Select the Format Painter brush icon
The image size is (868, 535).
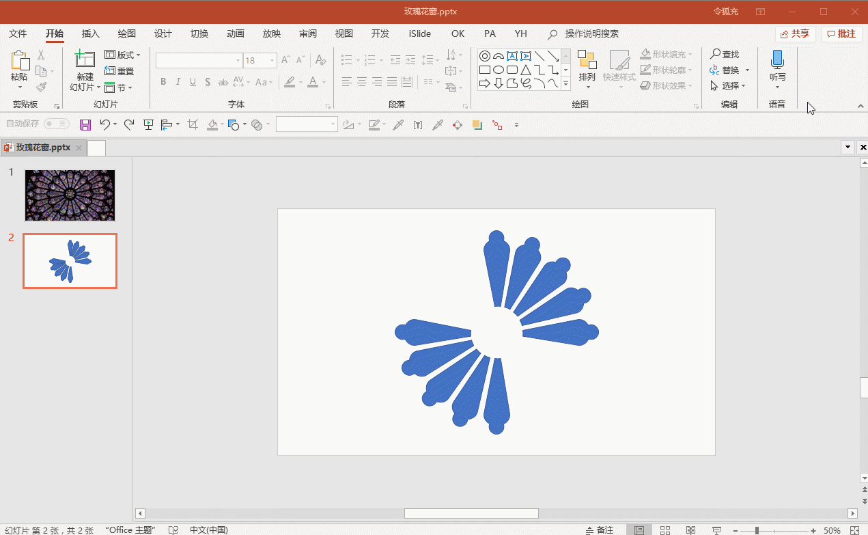(x=41, y=87)
